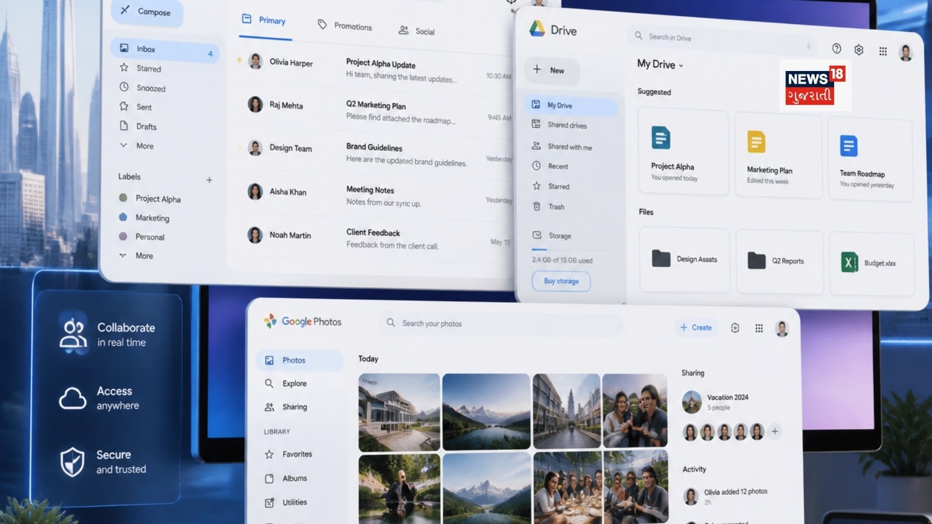932x524 pixels.
Task: Open the Q2 Marketing Plan email
Action: coord(376,112)
